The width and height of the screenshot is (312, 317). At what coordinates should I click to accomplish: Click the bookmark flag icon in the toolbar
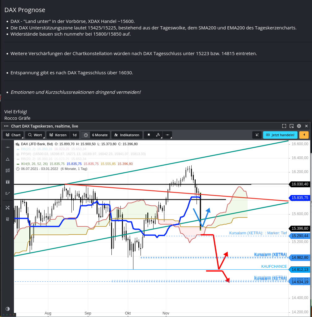pyautogui.click(x=149, y=135)
